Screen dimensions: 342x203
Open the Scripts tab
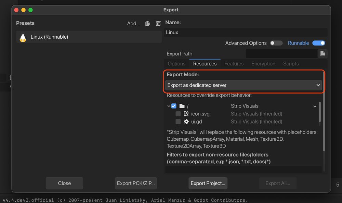[x=291, y=64]
